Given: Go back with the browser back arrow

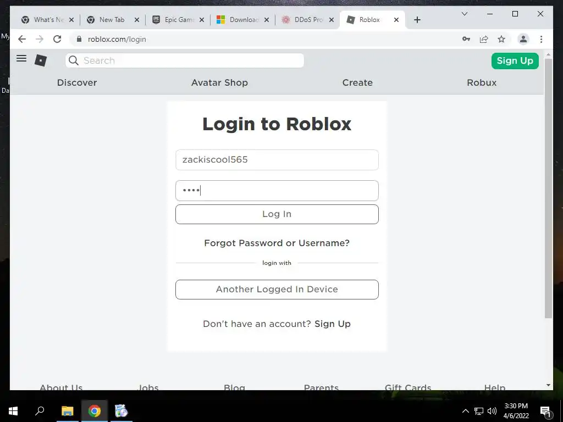Looking at the screenshot, I should tap(22, 39).
